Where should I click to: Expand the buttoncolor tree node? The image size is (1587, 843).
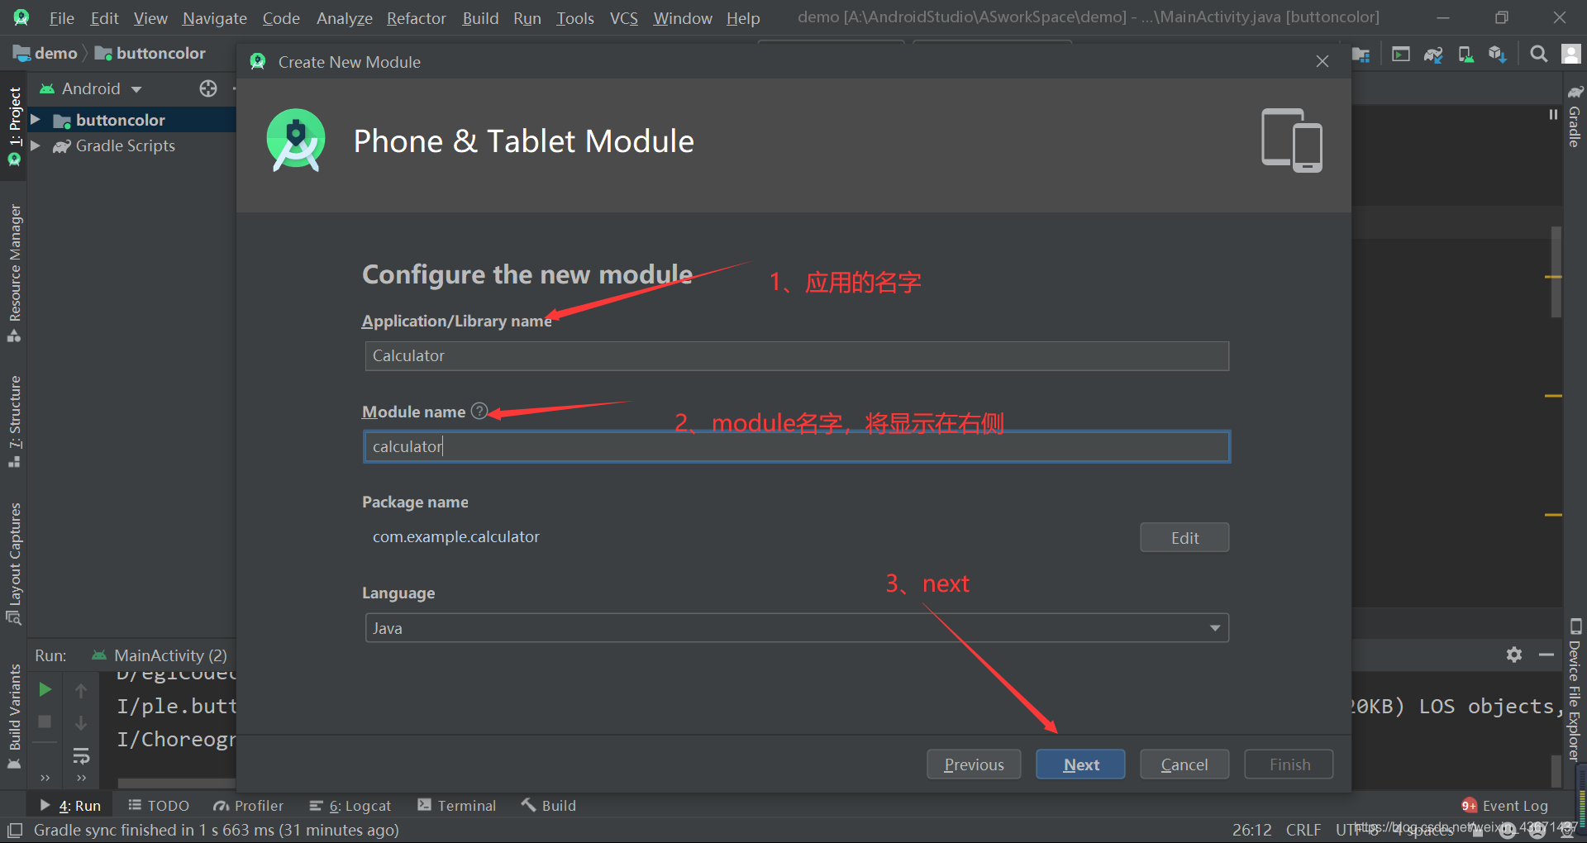pyautogui.click(x=36, y=120)
